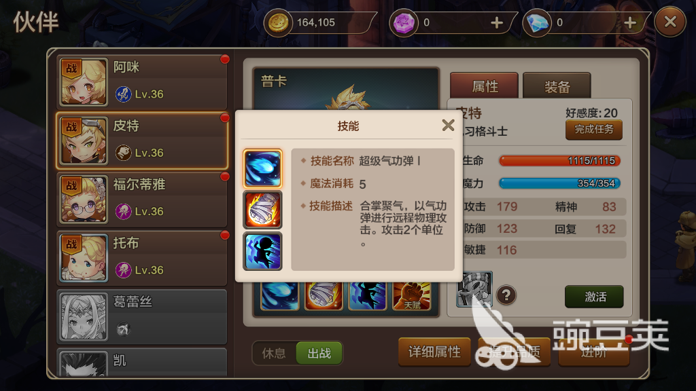Click the question mark help icon
Image resolution: width=696 pixels, height=391 pixels.
(x=506, y=295)
